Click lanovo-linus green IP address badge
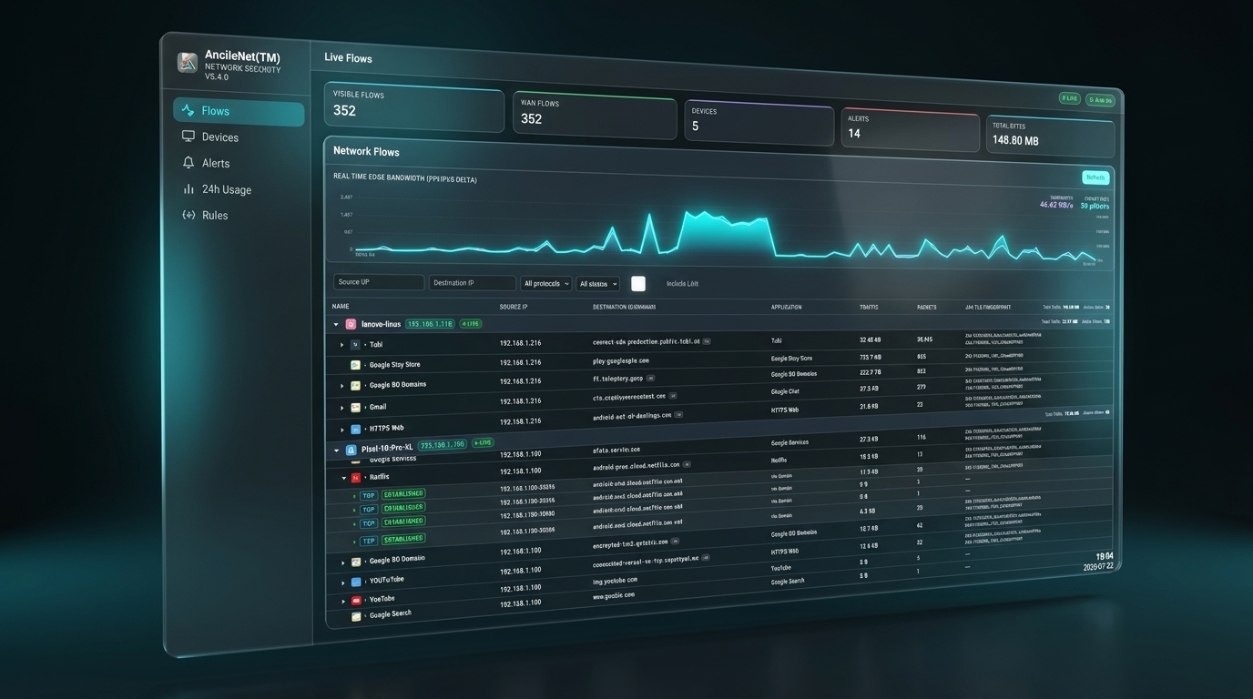The image size is (1253, 699). 429,324
